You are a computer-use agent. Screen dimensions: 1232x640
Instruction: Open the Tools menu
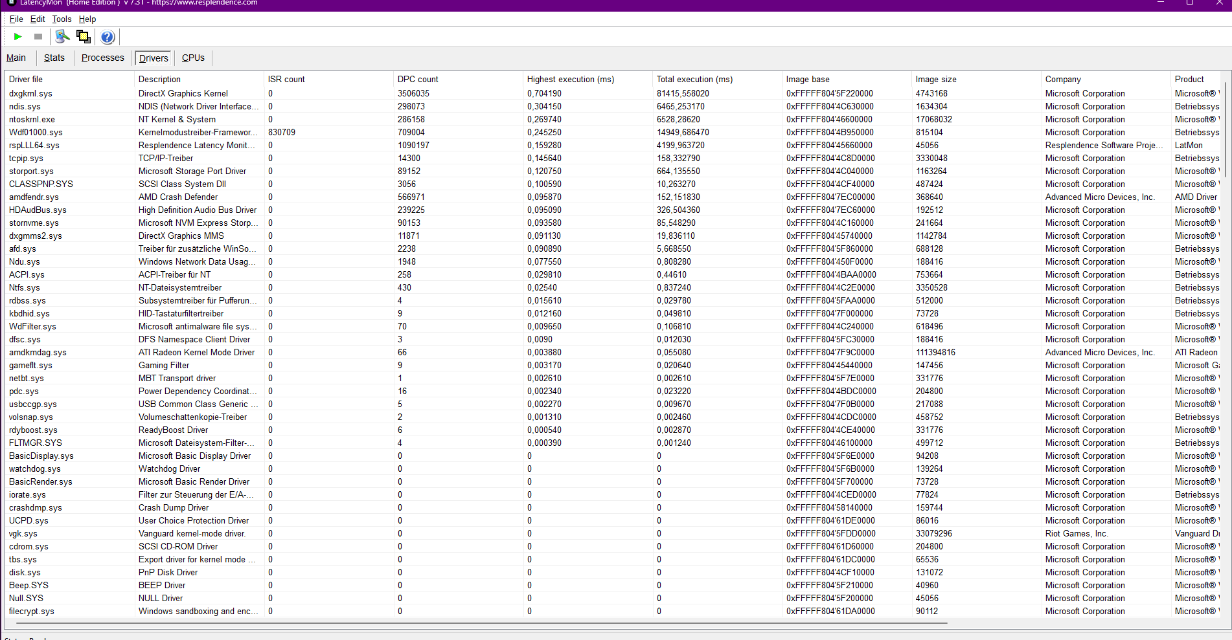click(62, 19)
